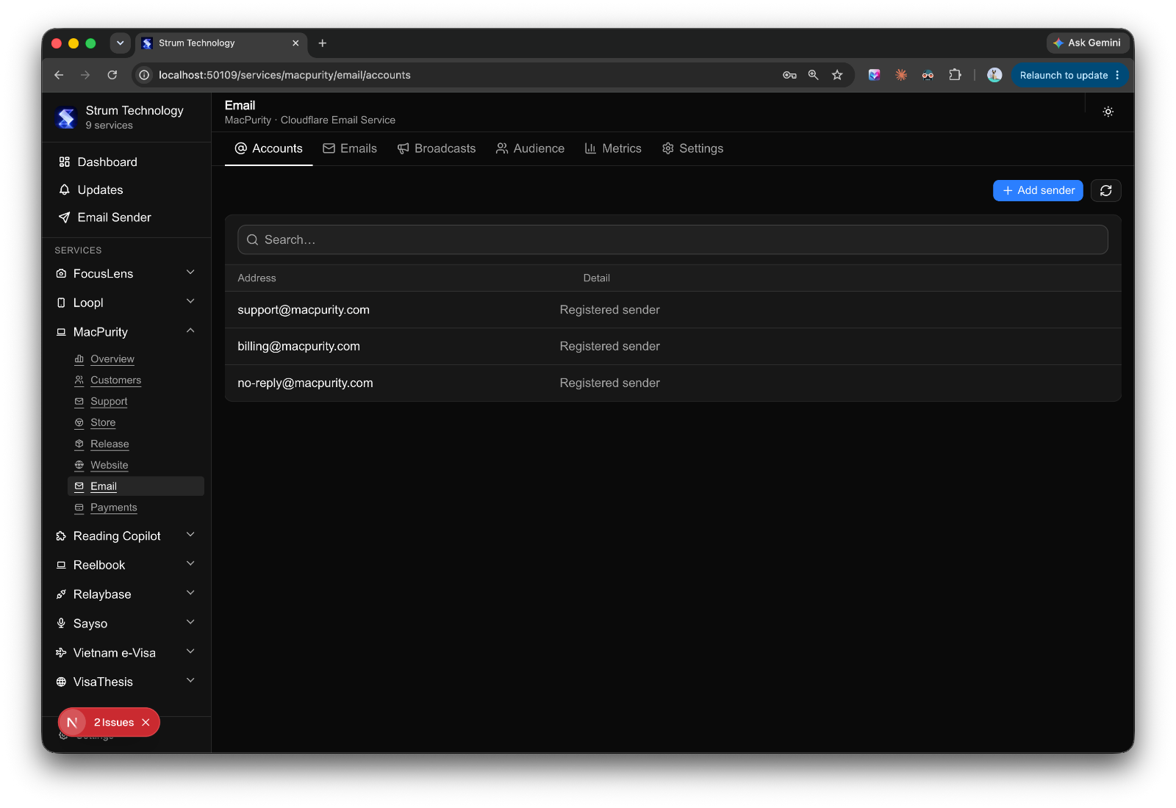Open MacPurity Support link

pyautogui.click(x=109, y=402)
